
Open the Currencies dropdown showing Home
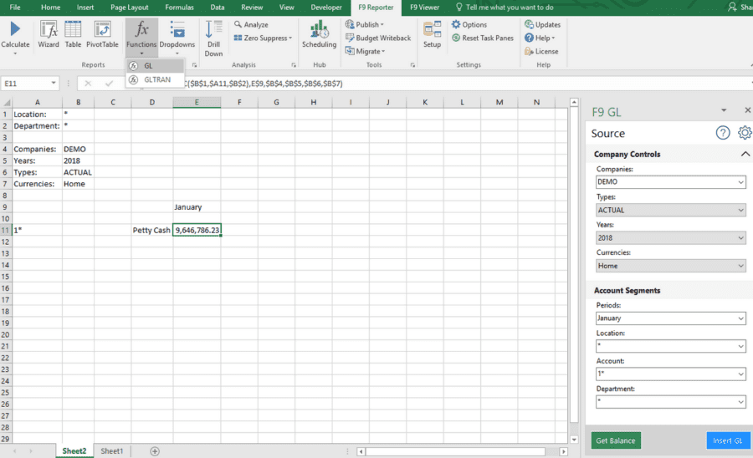pyautogui.click(x=670, y=266)
